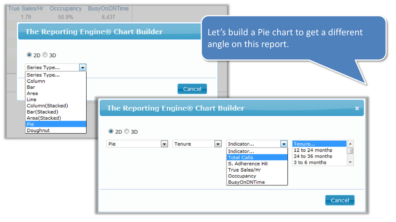Click the 1.79 table value
The image size is (396, 222).
(26, 17)
